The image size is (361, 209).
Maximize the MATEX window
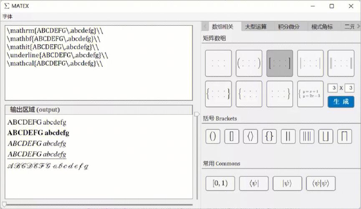click(332, 6)
